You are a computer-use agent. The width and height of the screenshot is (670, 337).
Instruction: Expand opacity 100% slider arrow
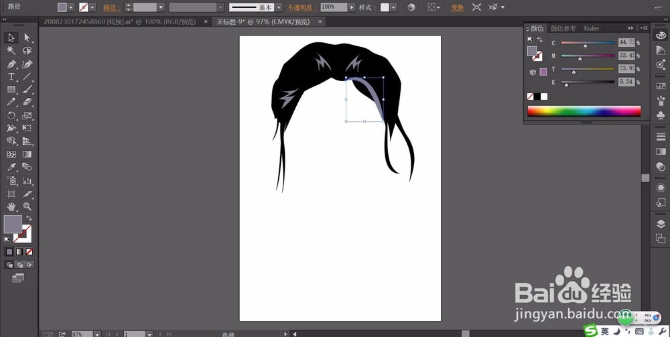tap(352, 7)
